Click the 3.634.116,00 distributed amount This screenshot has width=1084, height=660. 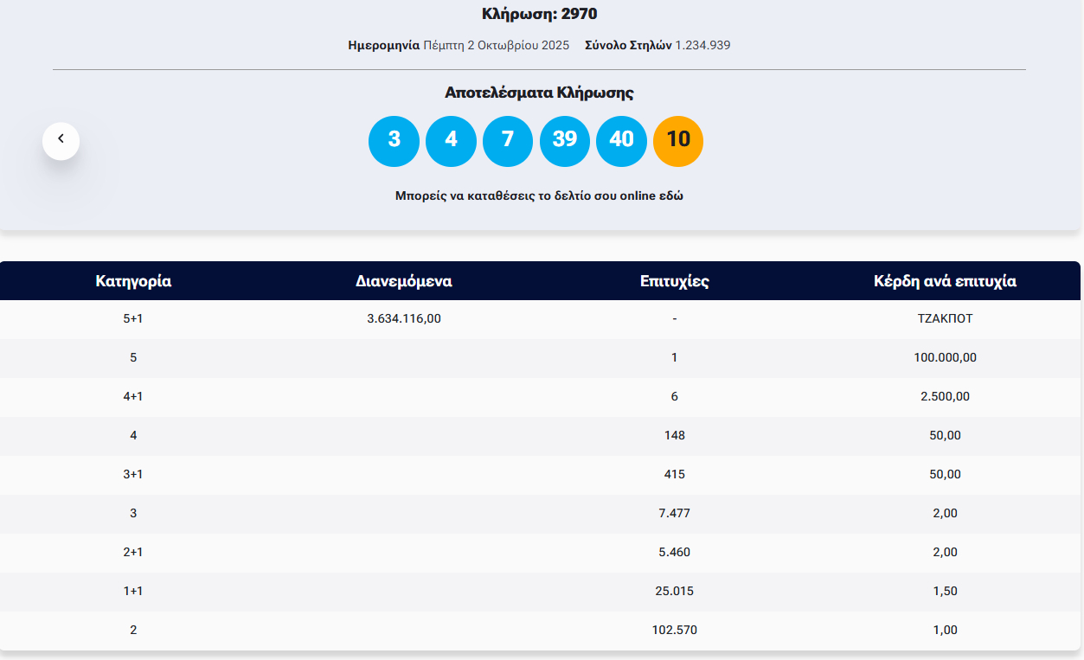coord(404,318)
